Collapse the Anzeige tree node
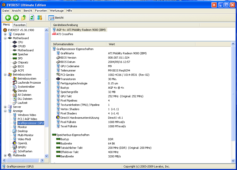 pos(5,111)
